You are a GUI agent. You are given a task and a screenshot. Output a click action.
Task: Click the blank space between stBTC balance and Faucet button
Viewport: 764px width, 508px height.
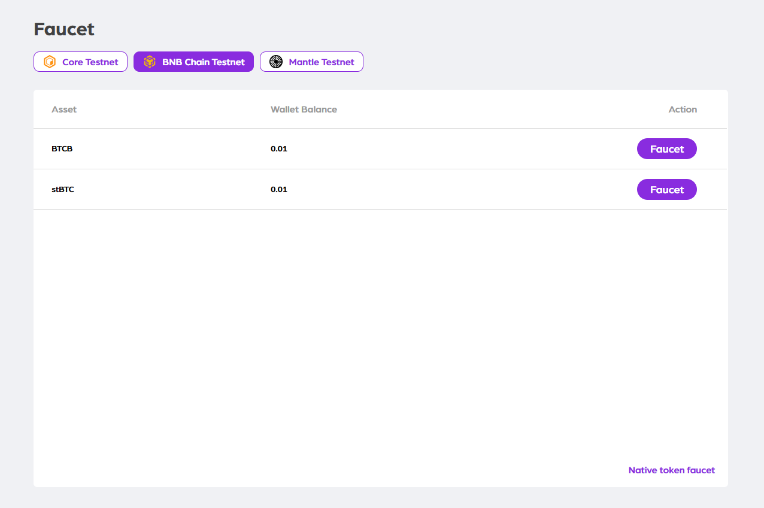[461, 190]
